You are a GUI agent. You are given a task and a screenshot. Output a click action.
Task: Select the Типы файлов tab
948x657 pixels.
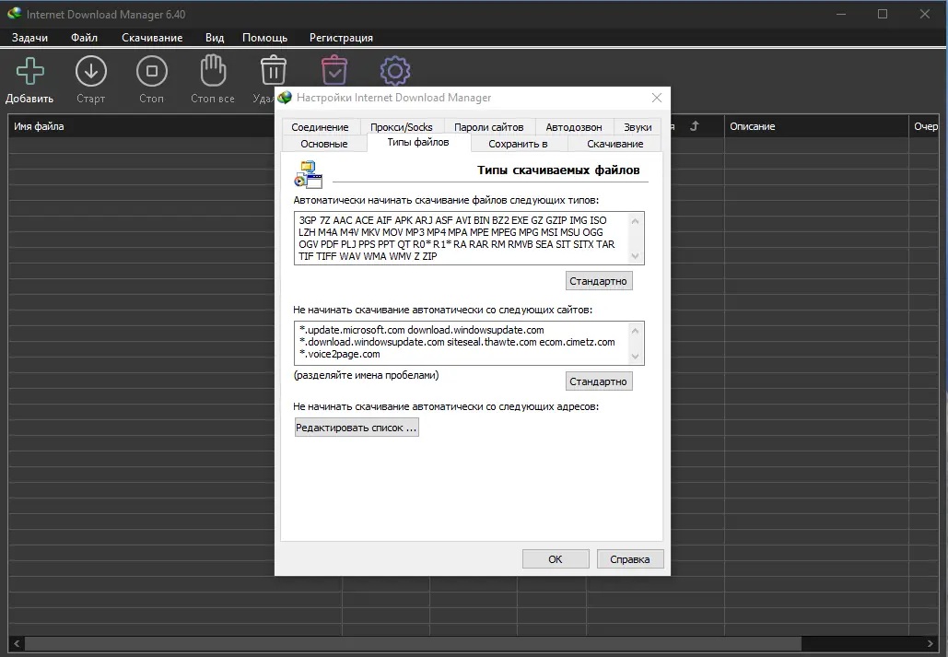pos(417,143)
